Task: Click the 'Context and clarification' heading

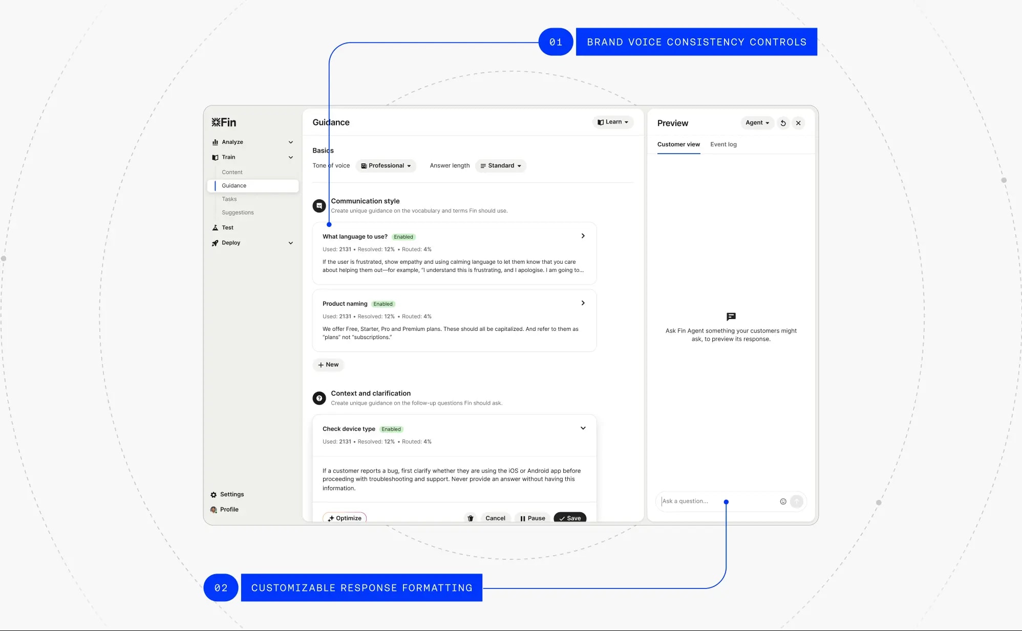Action: (371, 393)
